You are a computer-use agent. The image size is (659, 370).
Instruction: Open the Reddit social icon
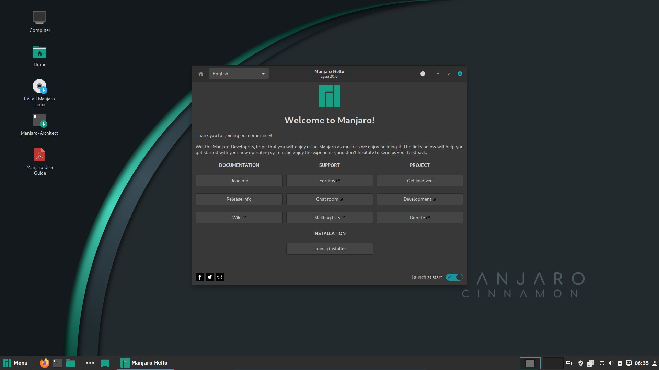point(220,277)
